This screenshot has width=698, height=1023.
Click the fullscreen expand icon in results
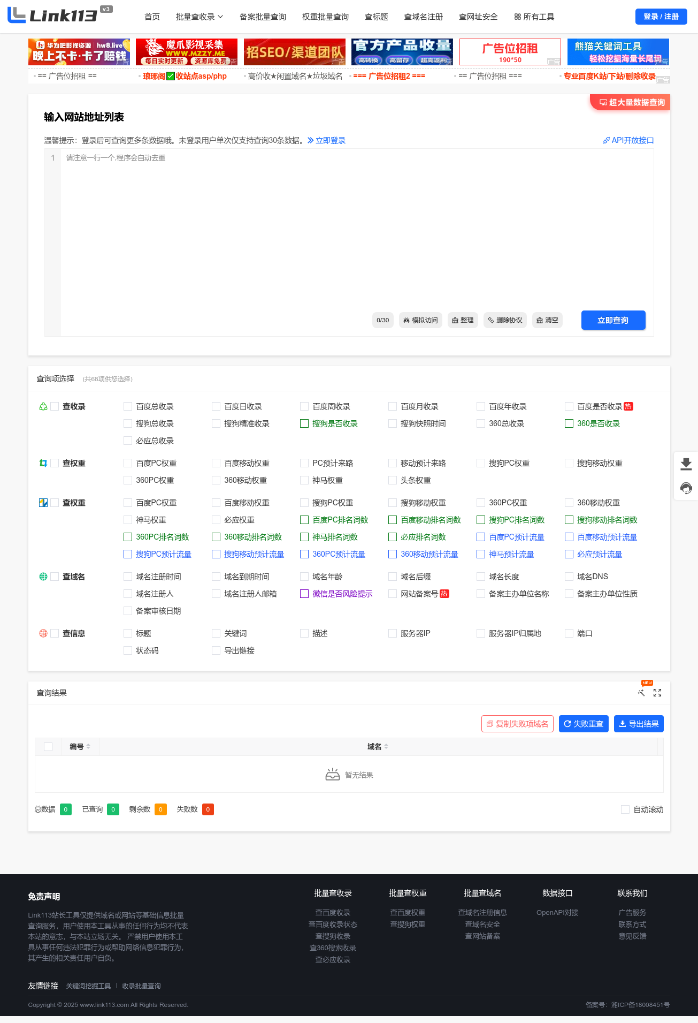657,693
